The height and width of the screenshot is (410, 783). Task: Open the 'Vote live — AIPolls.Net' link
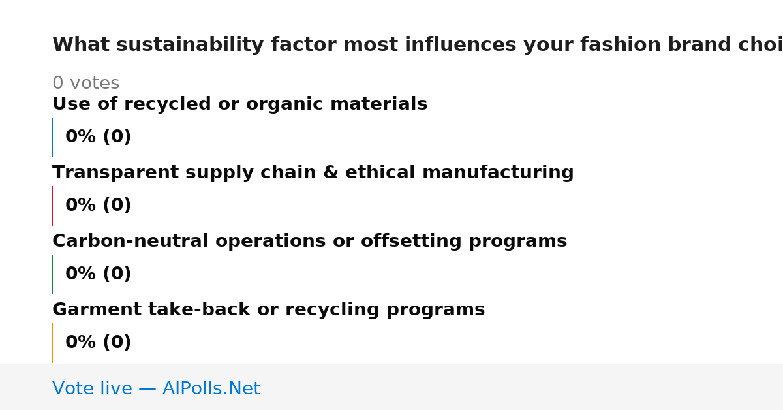(x=156, y=389)
